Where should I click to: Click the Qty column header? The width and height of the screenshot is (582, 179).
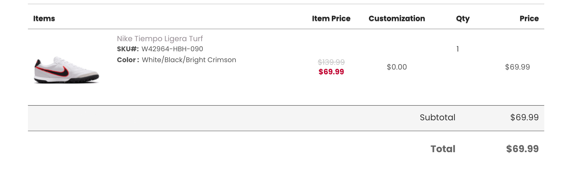pyautogui.click(x=463, y=19)
